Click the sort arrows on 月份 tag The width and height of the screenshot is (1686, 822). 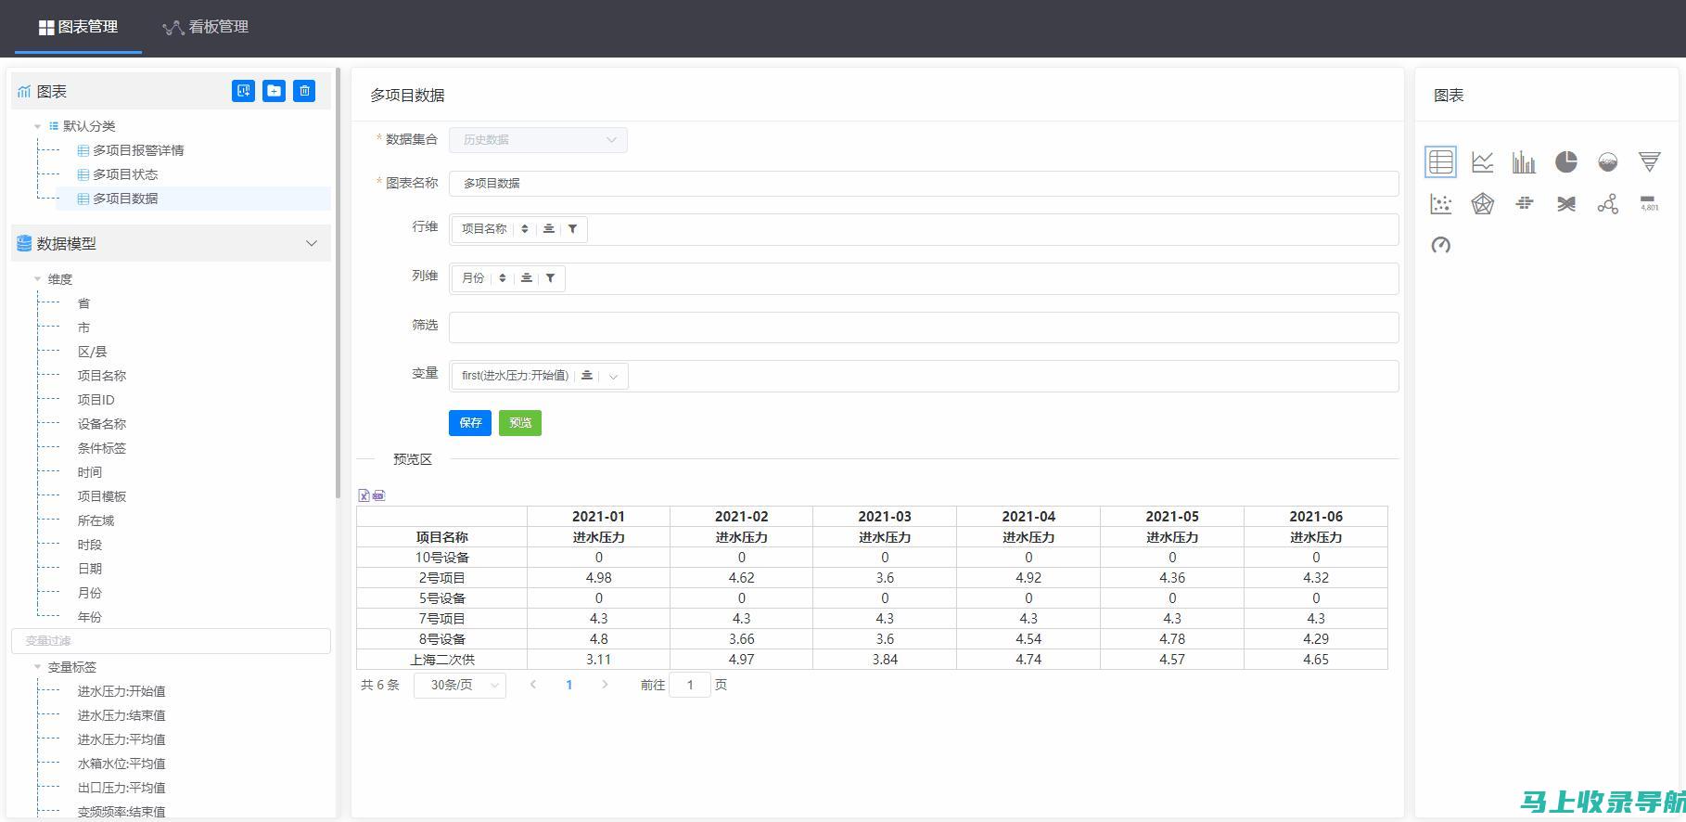click(x=503, y=278)
